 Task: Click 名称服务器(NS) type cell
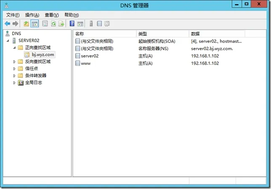pyautogui.click(x=153, y=48)
